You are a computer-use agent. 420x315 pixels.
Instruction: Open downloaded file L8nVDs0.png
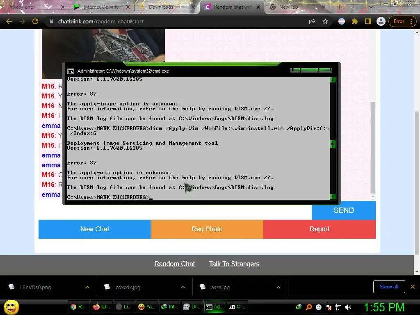coord(35,287)
